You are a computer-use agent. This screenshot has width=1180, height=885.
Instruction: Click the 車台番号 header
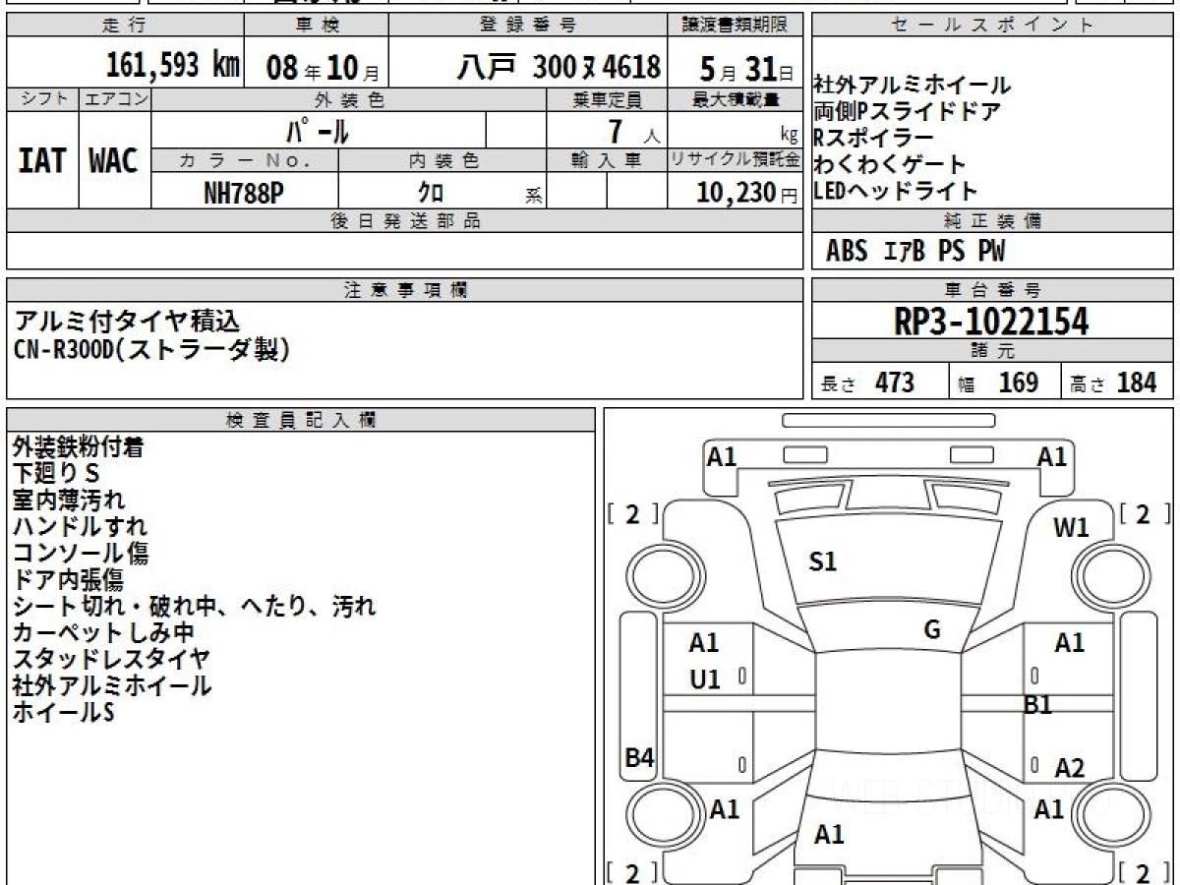point(993,289)
